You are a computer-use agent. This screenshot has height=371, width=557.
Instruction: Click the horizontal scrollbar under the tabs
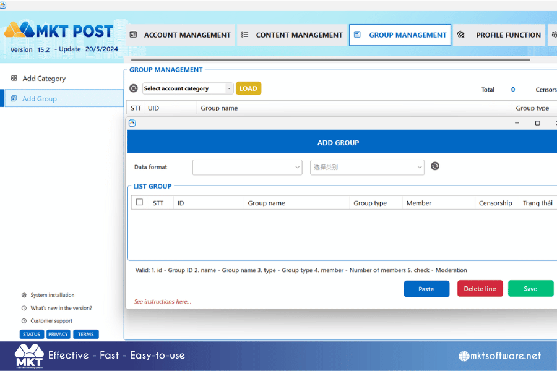(x=330, y=59)
